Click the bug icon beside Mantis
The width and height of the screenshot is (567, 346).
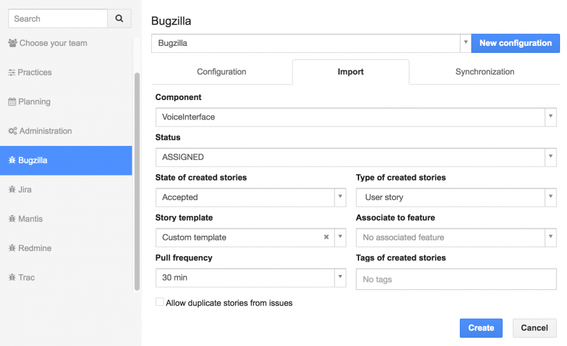pyautogui.click(x=12, y=218)
